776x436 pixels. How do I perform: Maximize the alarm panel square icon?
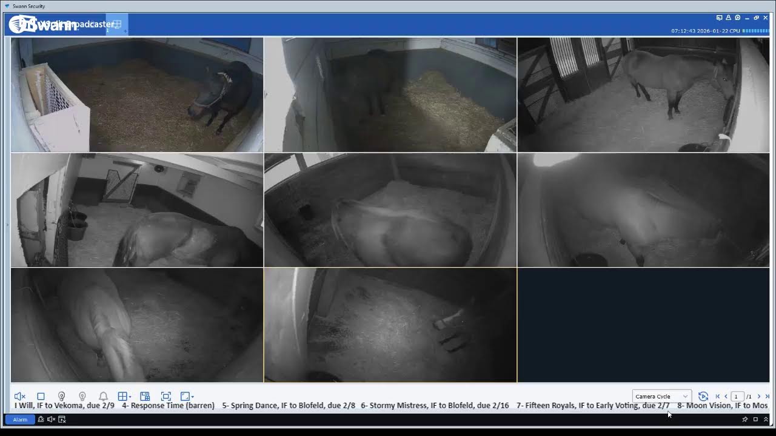[755, 419]
